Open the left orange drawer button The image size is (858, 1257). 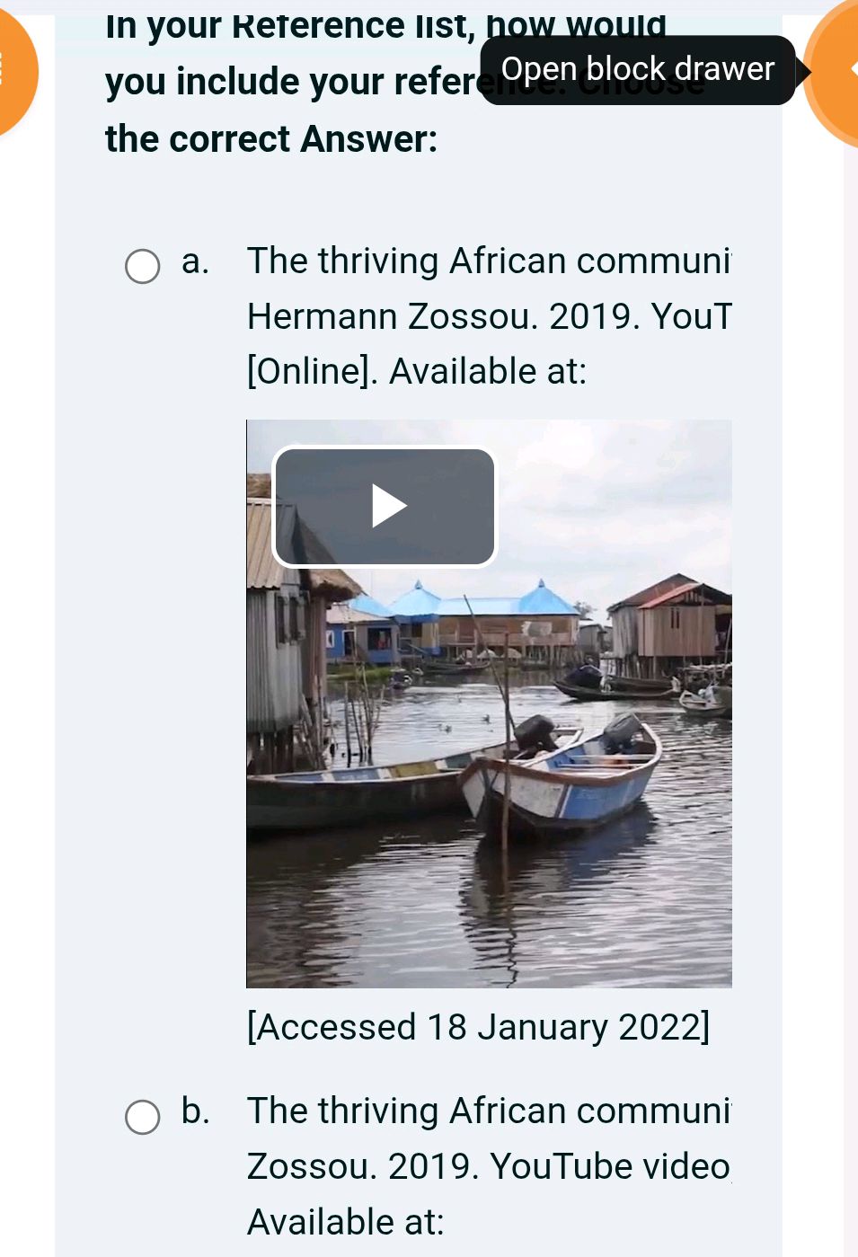pyautogui.click(x=13, y=70)
